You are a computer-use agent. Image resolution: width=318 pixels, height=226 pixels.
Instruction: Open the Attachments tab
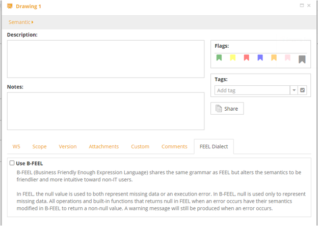[103, 147]
